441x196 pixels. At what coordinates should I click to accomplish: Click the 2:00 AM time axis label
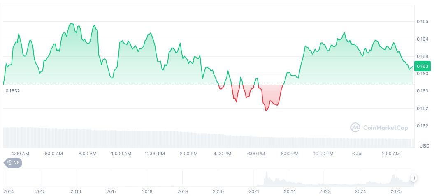click(x=391, y=154)
